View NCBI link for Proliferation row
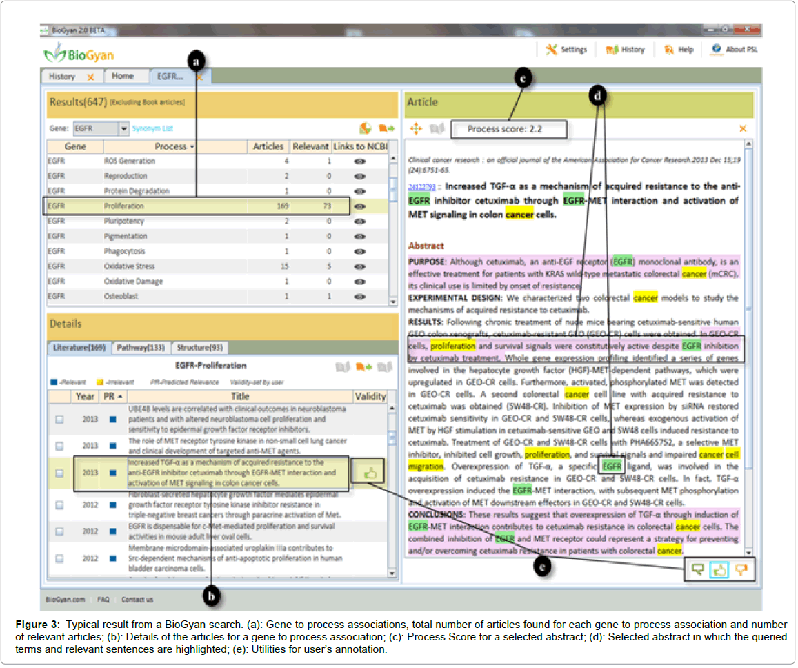Viewport: 798px width, 668px height. [x=360, y=207]
